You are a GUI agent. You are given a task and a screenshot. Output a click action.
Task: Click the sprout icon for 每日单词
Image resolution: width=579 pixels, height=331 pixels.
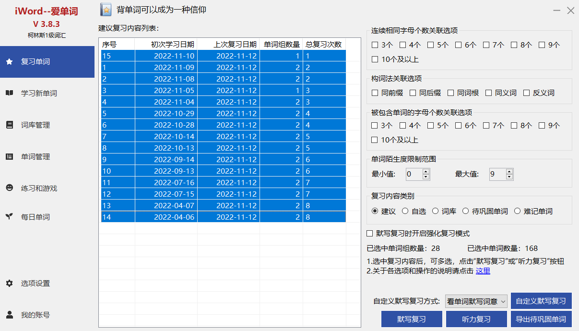9,217
